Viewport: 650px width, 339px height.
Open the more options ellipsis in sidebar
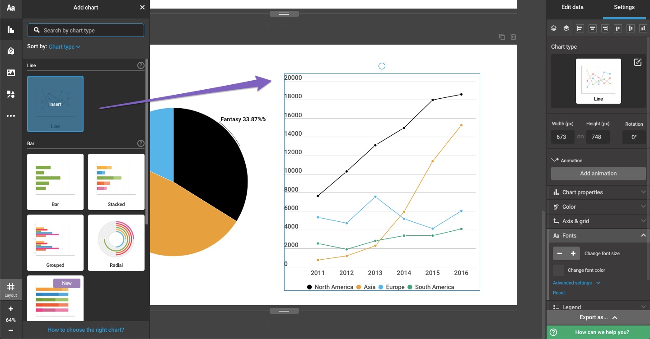(x=11, y=116)
